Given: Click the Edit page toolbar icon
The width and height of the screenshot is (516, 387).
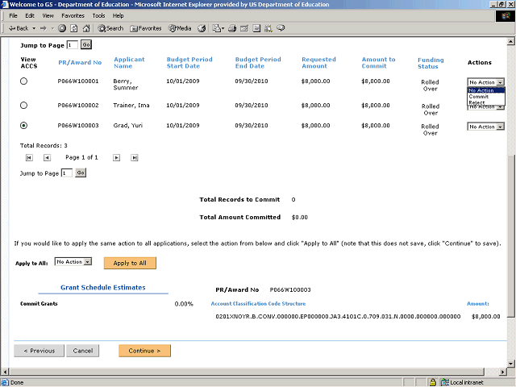Looking at the screenshot, I should 244,28.
